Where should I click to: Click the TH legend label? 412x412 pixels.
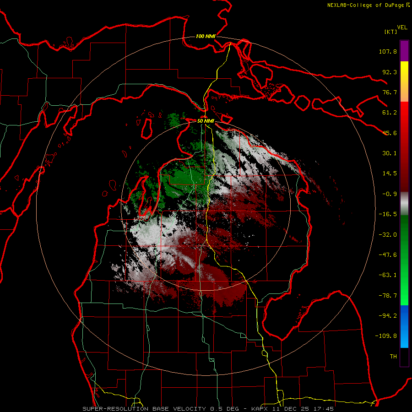(393, 357)
